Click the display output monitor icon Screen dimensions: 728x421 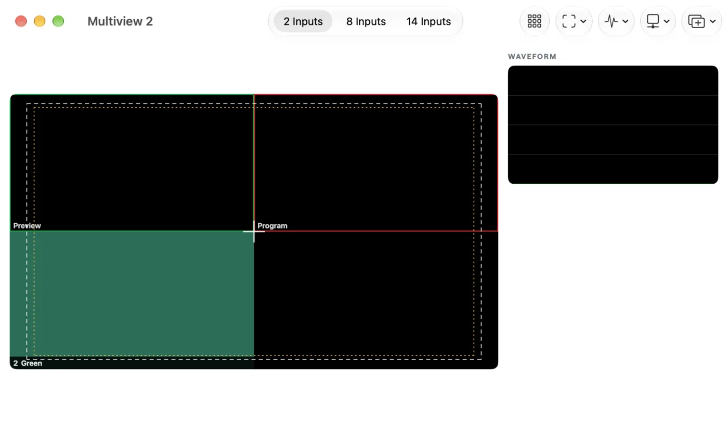click(653, 21)
